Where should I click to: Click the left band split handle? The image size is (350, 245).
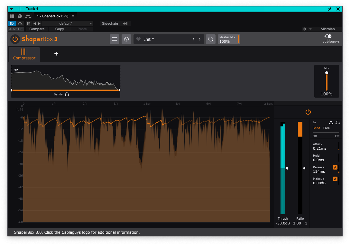tap(12, 90)
